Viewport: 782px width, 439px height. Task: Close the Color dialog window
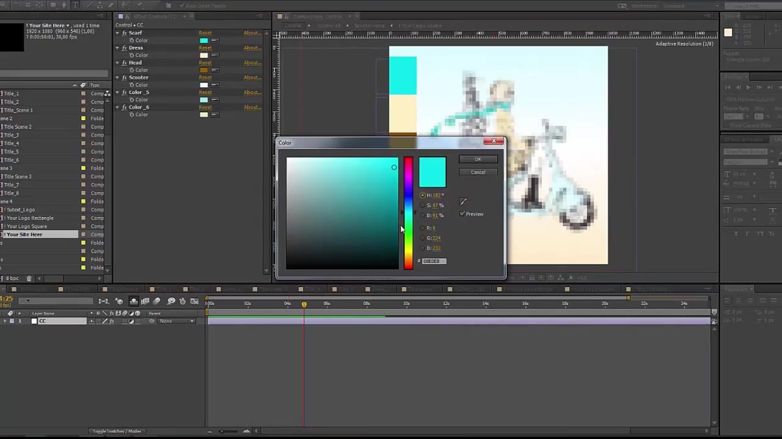click(x=494, y=141)
